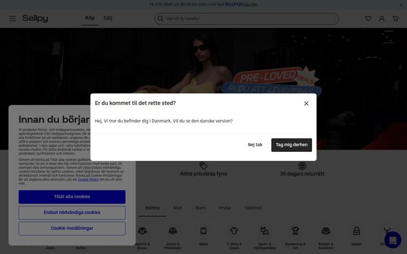Screen dimensions: 407x254
Task: Select the Byxdressar & Set category icon
Action: (x=295, y=231)
